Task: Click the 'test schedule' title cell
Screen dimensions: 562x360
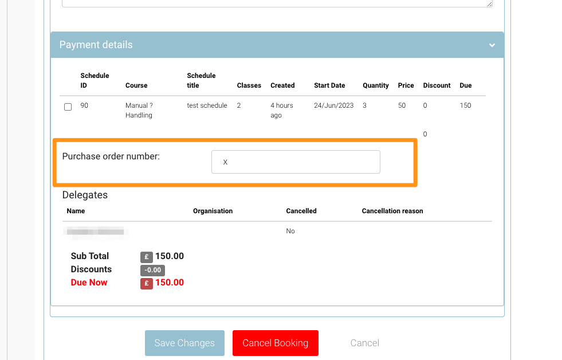Action: point(207,105)
